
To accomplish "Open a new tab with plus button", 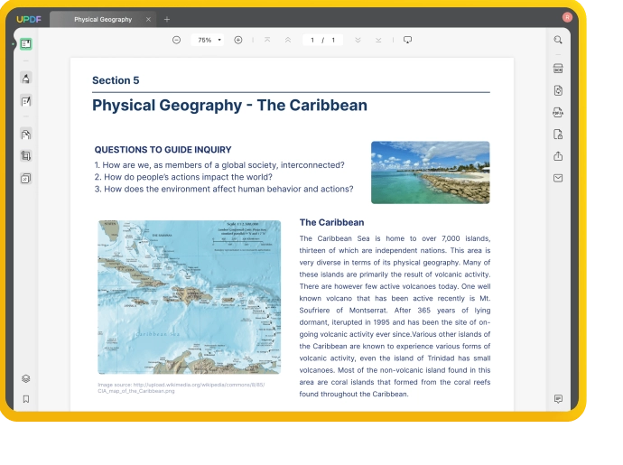I will [167, 19].
